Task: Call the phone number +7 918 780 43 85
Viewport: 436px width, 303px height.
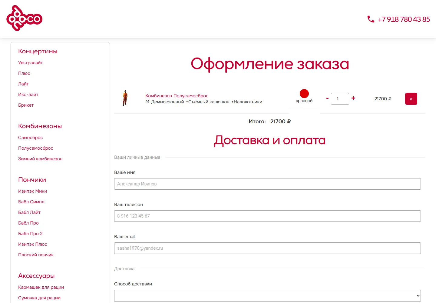Action: 404,19
